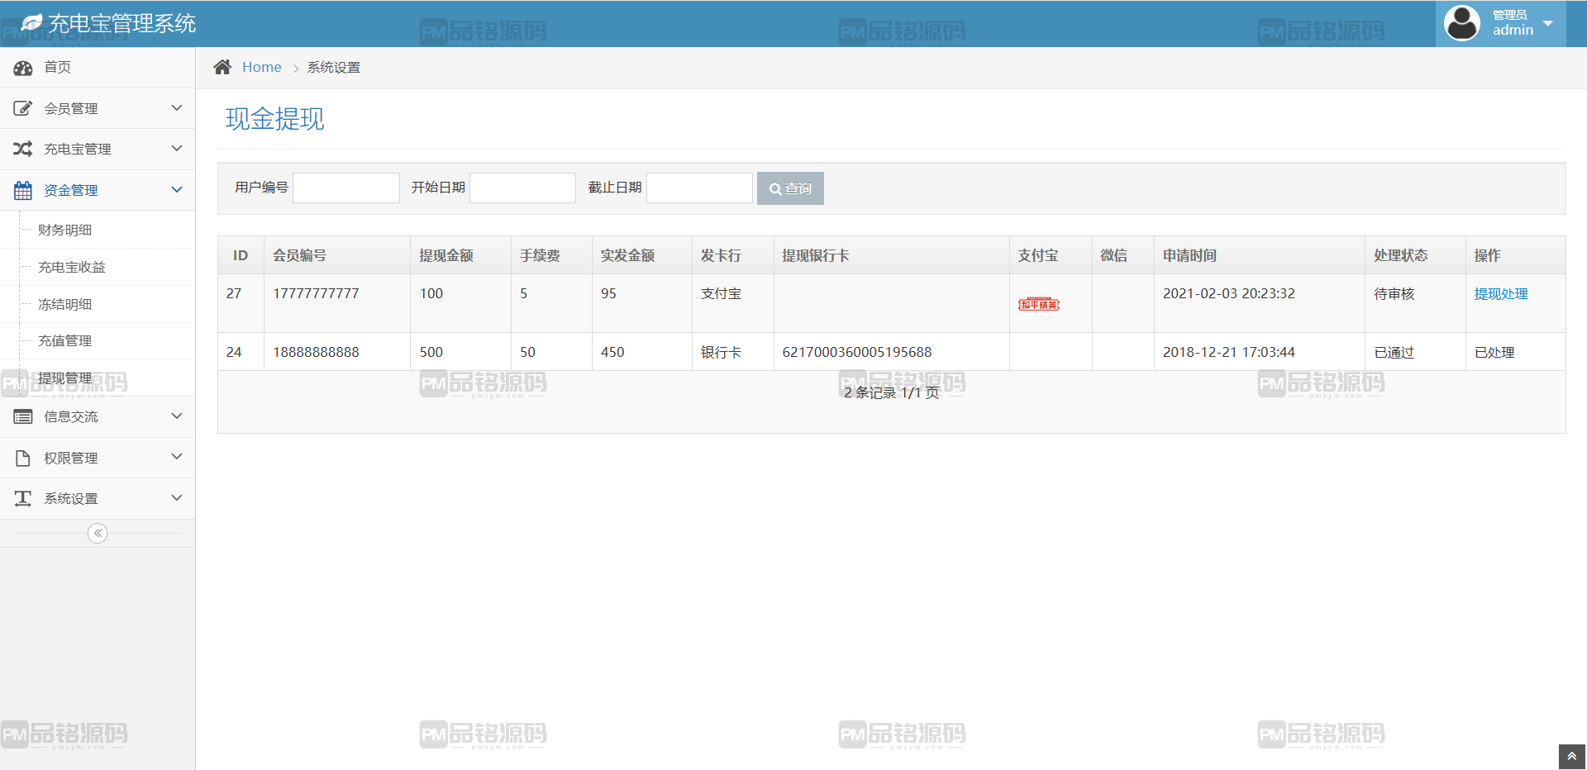Screen dimensions: 1587x770
Task: Collapse the sidebar with double-arrow button
Action: click(98, 533)
